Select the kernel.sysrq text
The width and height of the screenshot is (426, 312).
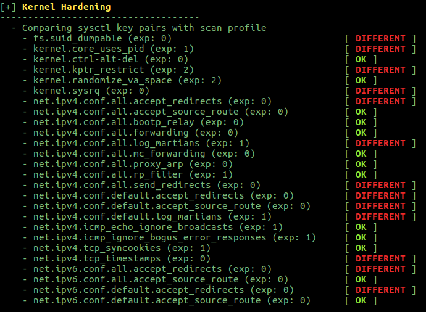click(x=67, y=91)
